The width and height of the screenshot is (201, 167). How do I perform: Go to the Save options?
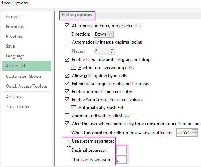pos(10,46)
